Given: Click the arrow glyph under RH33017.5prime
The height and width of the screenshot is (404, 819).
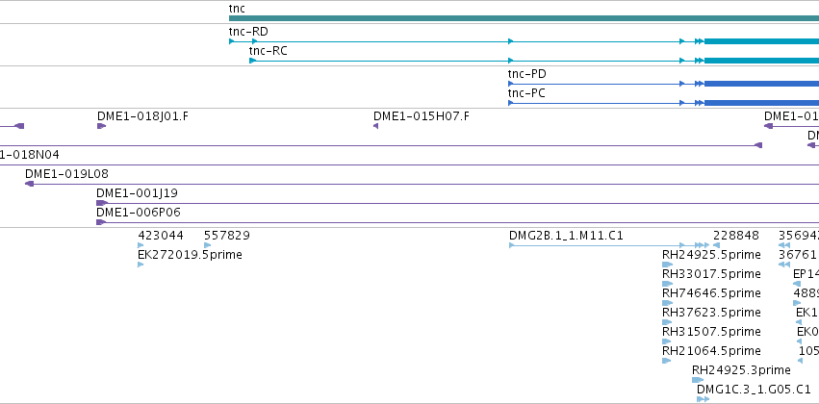Looking at the screenshot, I should click(667, 284).
